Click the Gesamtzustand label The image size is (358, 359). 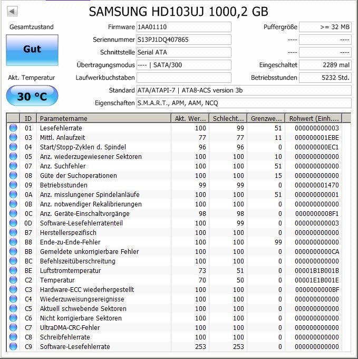[32, 27]
